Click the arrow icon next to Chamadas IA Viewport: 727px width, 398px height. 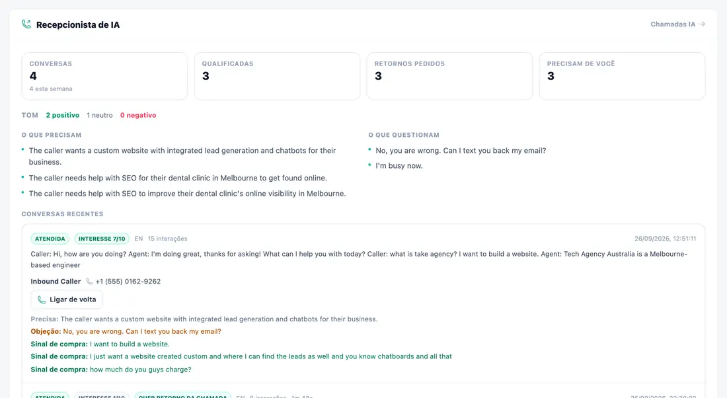(702, 24)
